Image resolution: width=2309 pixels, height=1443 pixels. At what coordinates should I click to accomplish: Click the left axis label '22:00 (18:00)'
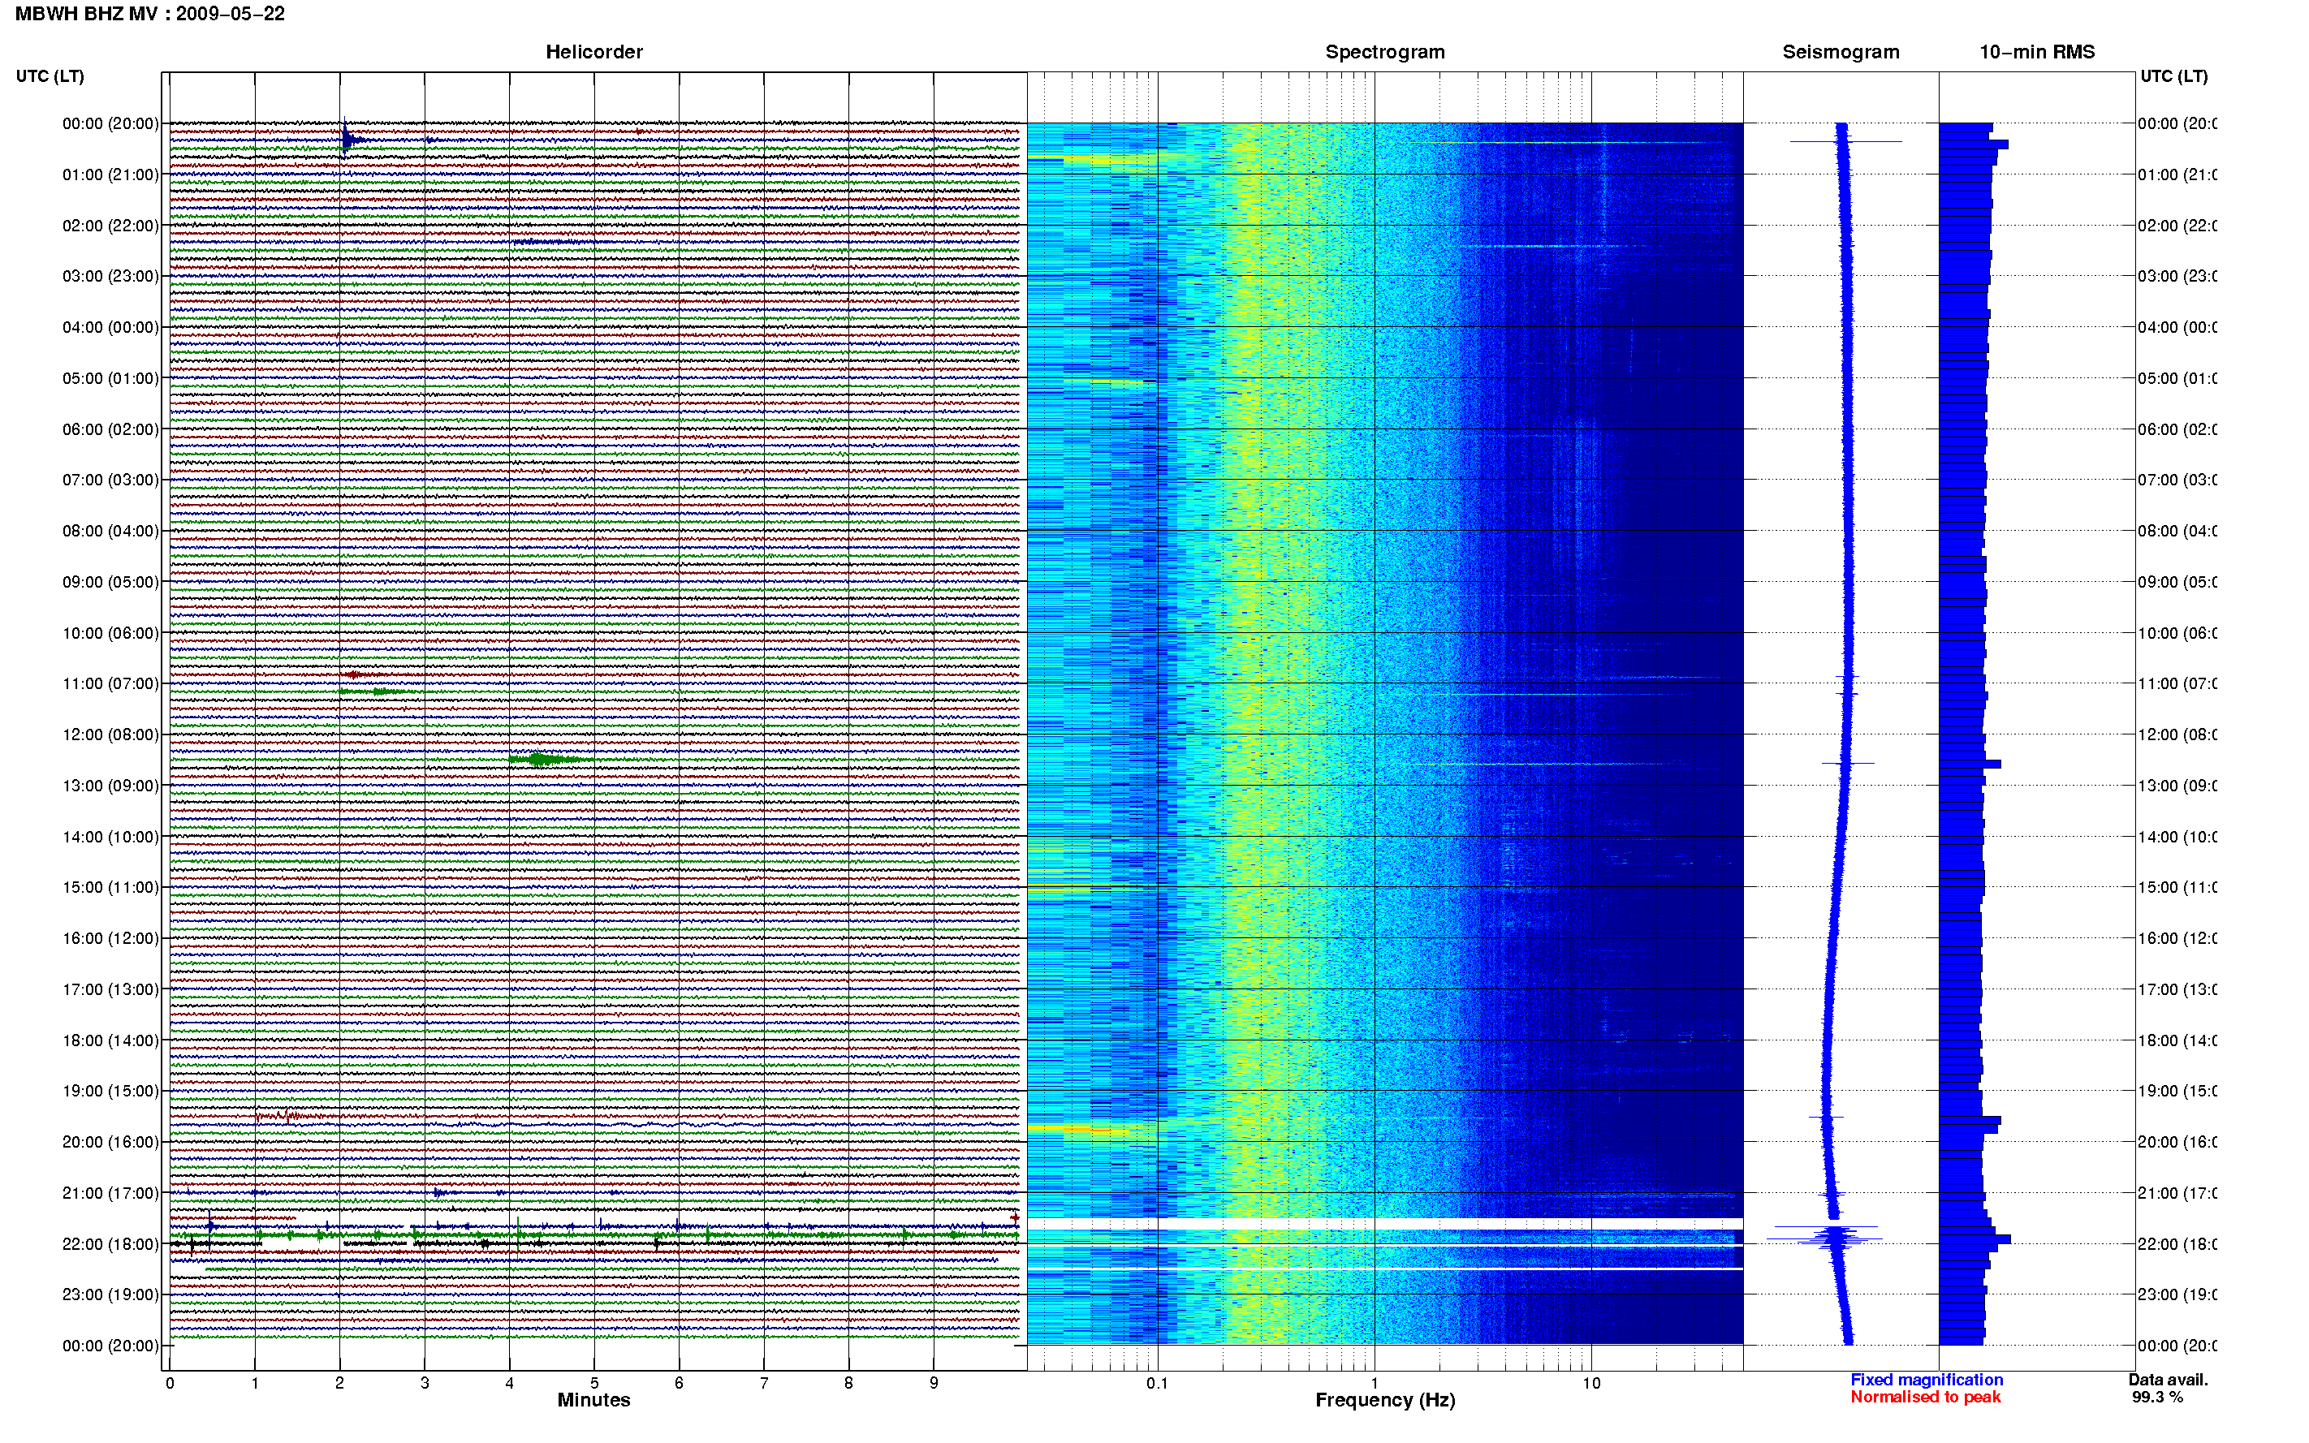coord(110,1243)
